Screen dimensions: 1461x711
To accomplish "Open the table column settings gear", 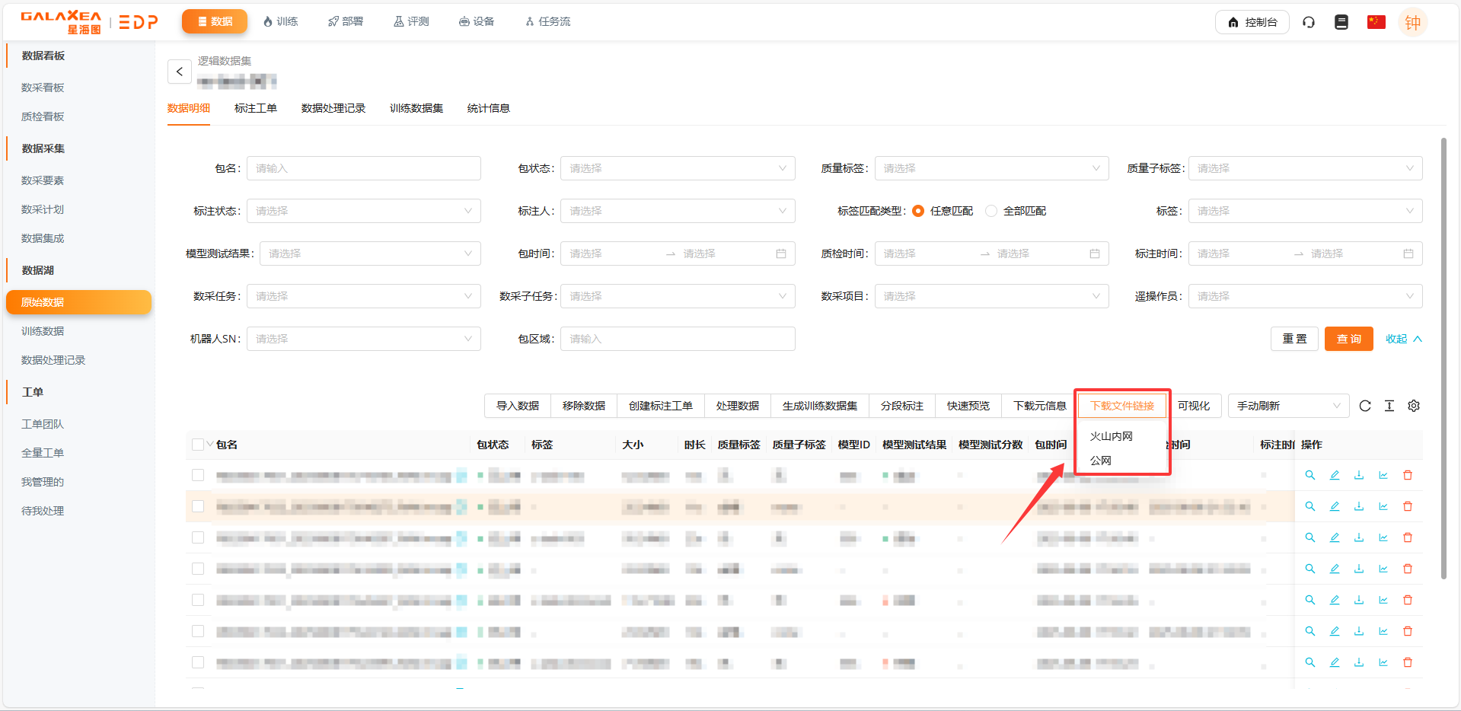I will (x=1413, y=406).
